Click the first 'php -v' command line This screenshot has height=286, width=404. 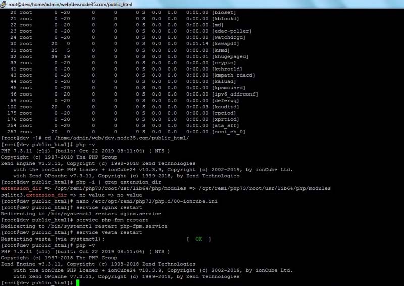pos(85,145)
